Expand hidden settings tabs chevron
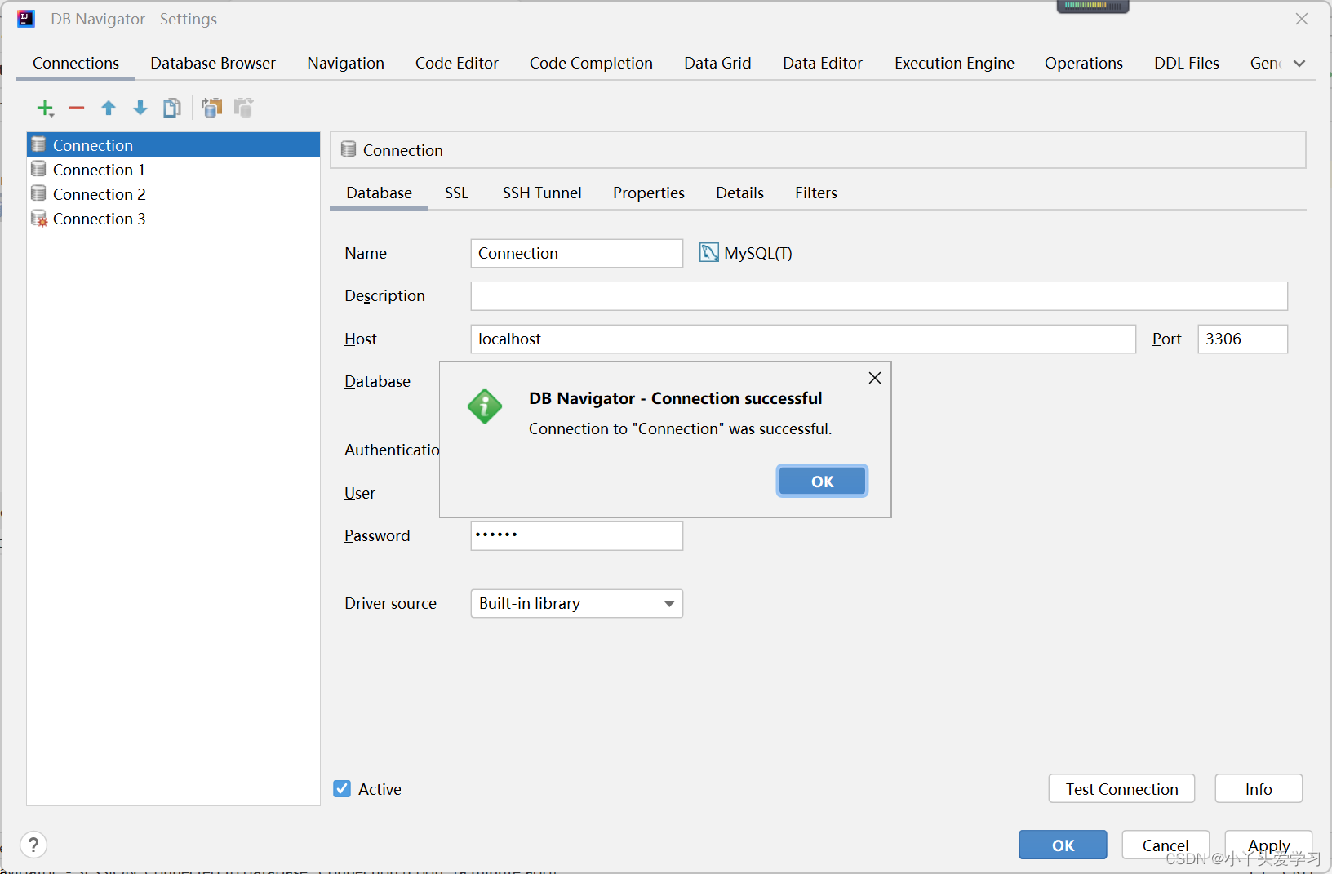The image size is (1332, 874). [x=1299, y=64]
